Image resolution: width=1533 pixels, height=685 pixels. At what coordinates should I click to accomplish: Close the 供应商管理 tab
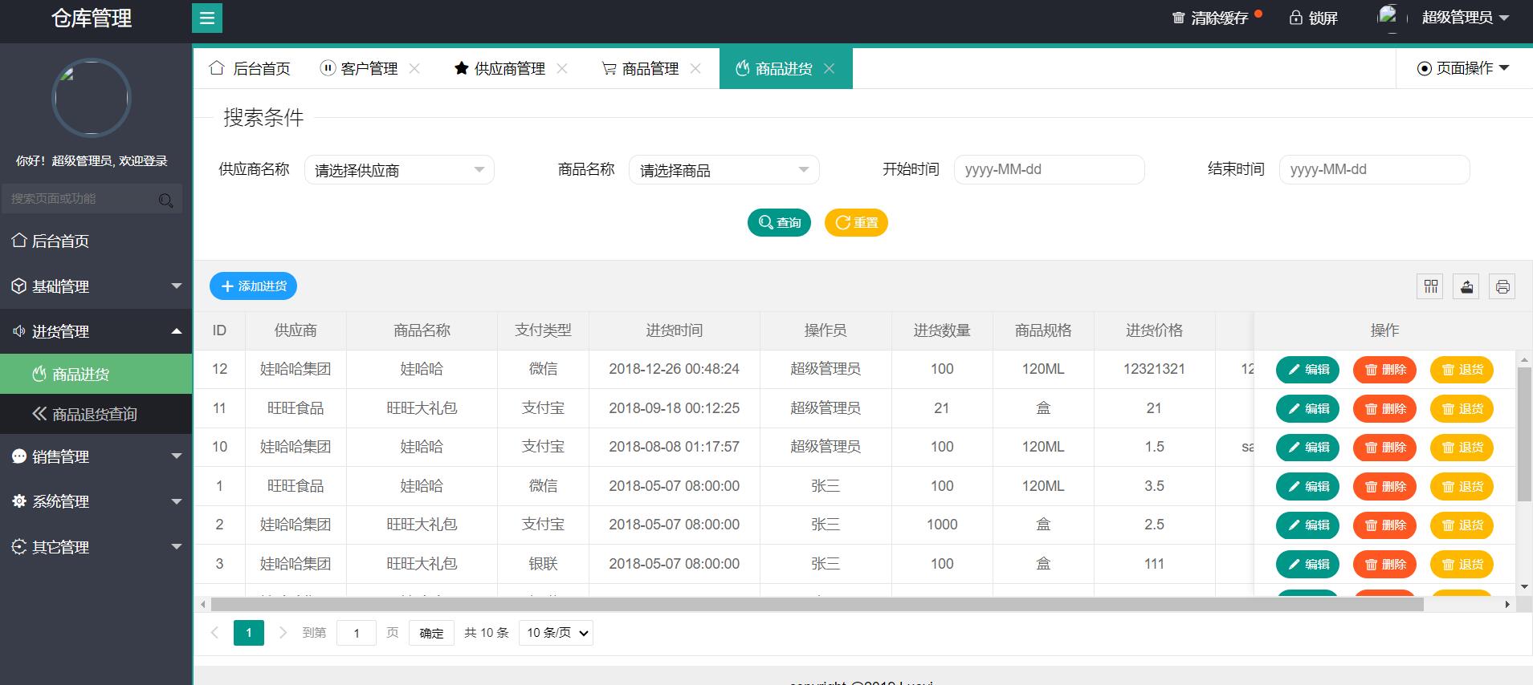coord(562,68)
